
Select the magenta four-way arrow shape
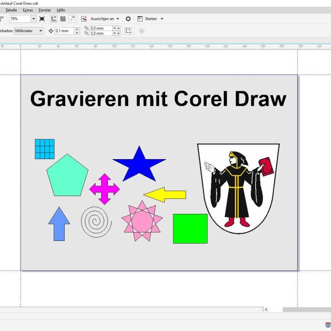[104, 189]
